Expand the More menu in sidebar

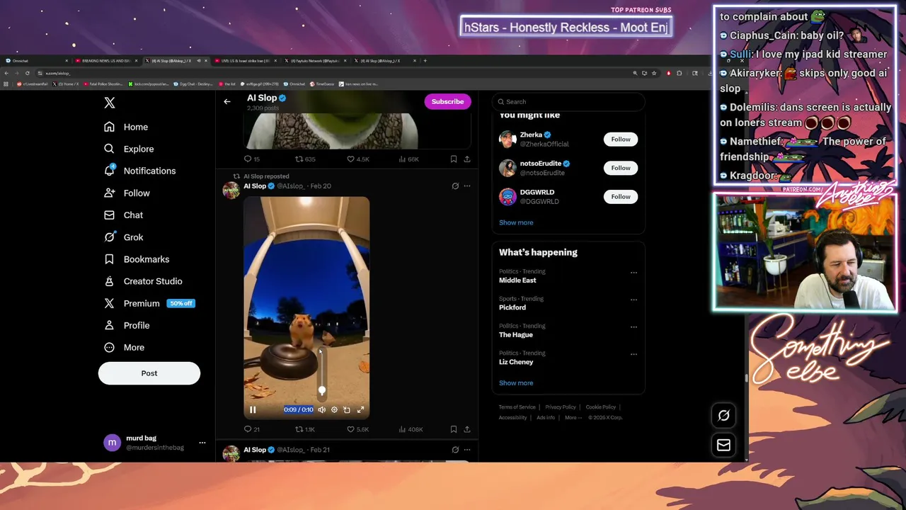click(x=124, y=347)
